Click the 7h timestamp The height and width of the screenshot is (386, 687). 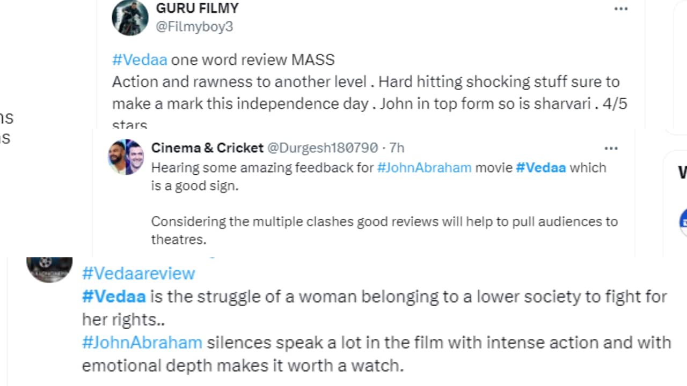(397, 148)
